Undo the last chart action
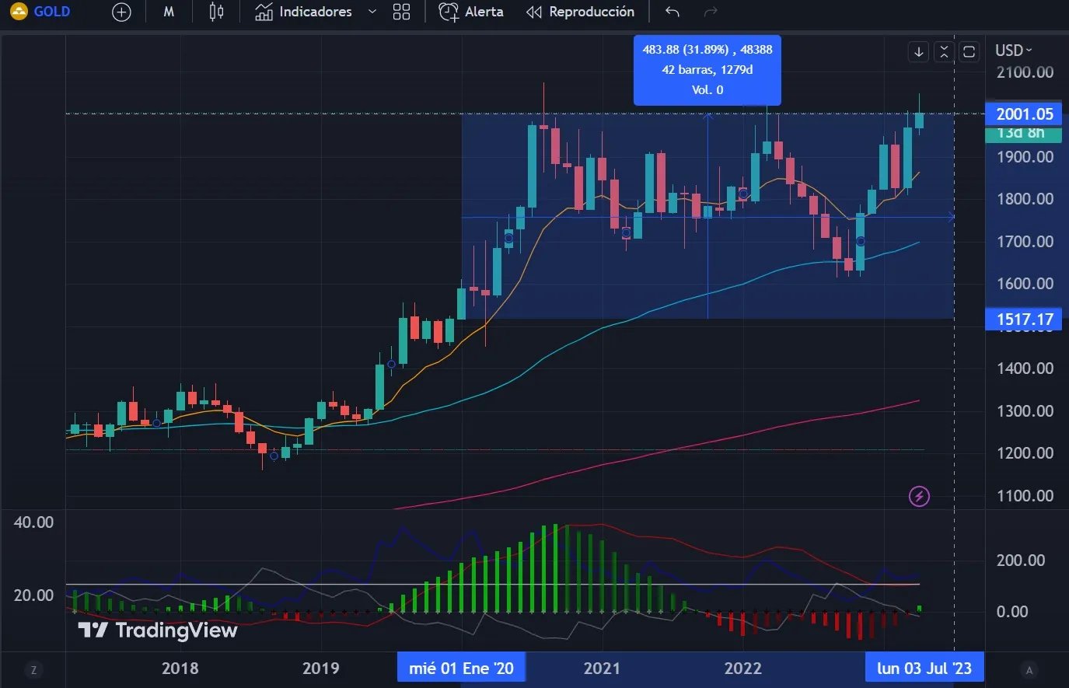Screen dimensions: 1069x688 (672, 12)
